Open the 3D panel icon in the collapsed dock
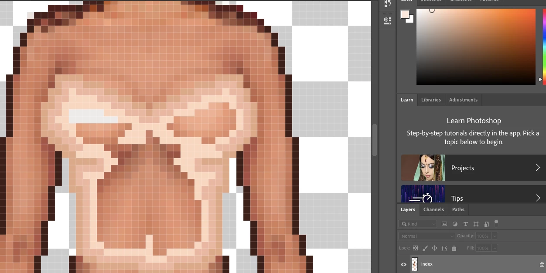 coord(387,20)
